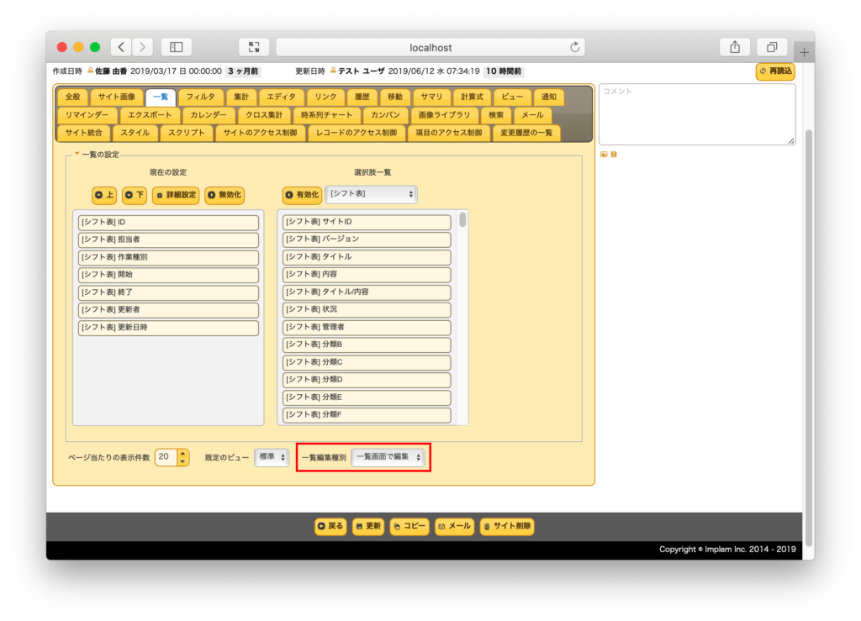
Task: Click the コメント text area
Action: pos(697,114)
